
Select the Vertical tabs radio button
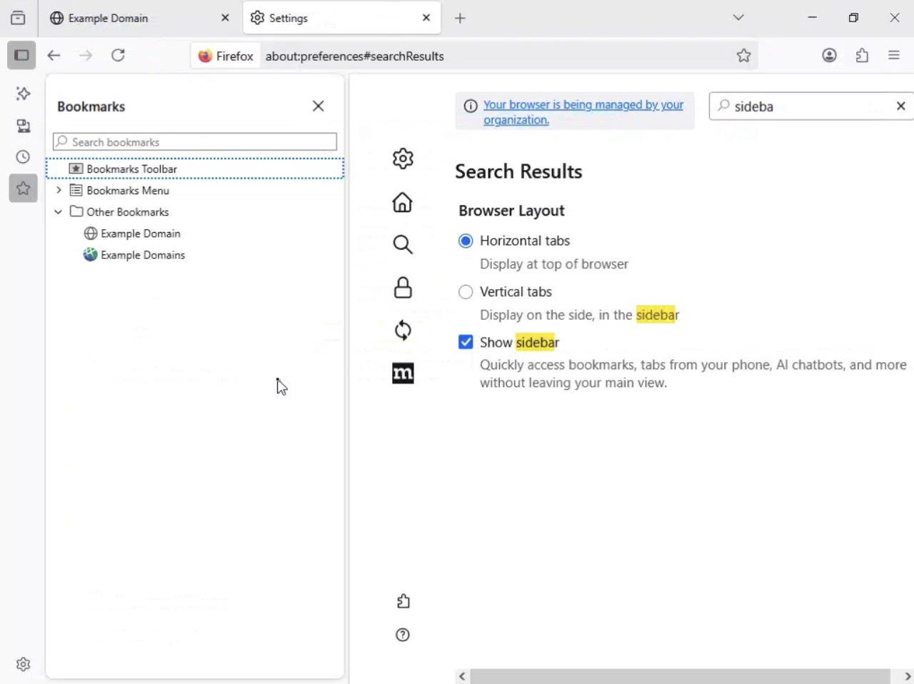pyautogui.click(x=466, y=292)
